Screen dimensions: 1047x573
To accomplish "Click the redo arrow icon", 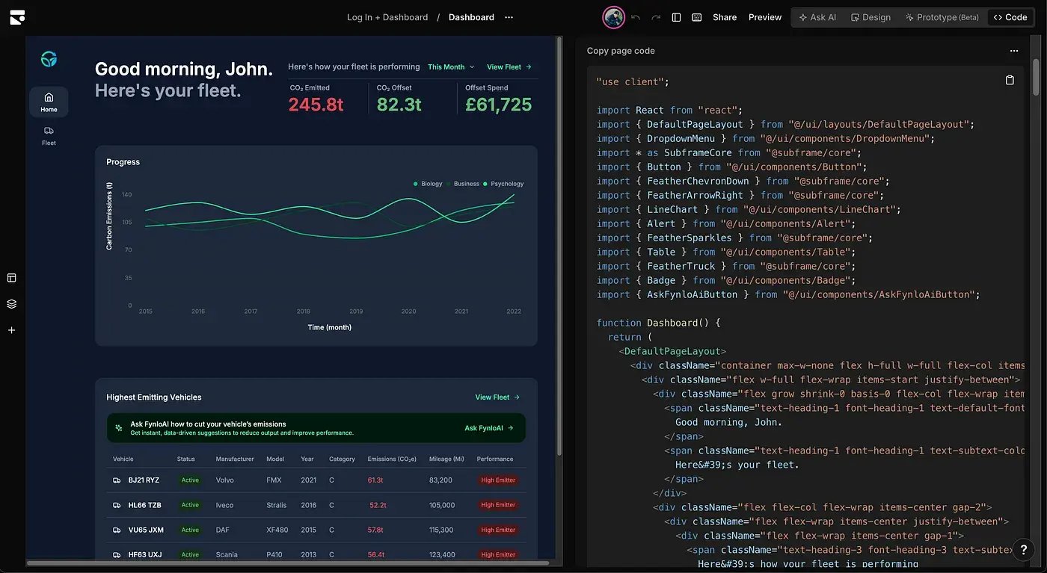I will coord(656,17).
